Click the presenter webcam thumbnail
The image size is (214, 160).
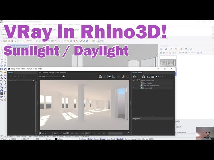click(205, 133)
